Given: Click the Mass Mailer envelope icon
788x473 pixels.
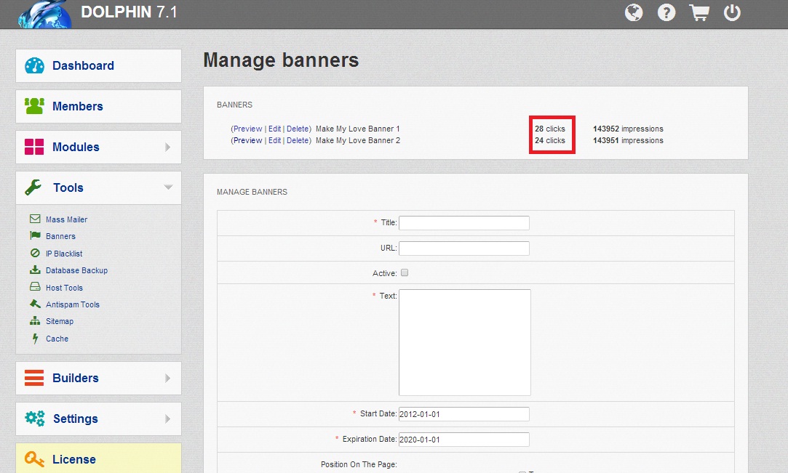Looking at the screenshot, I should pos(34,219).
